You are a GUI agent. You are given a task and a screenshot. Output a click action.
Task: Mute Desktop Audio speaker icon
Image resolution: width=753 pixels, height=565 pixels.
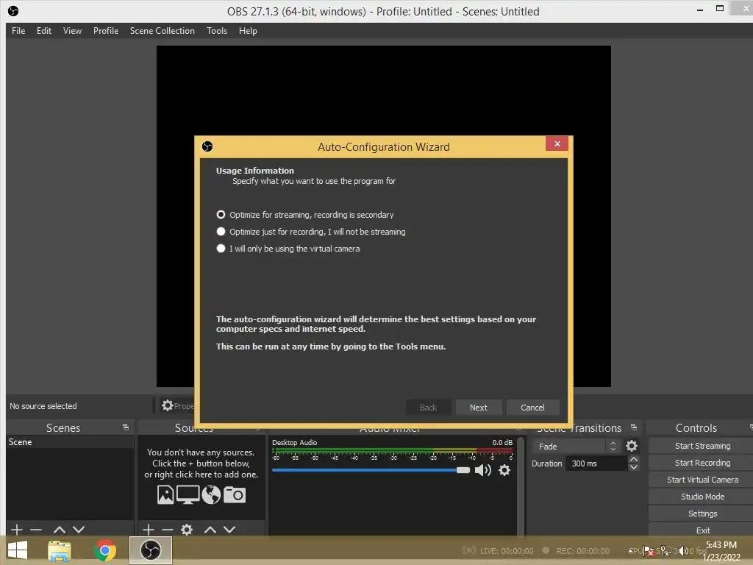tap(482, 470)
